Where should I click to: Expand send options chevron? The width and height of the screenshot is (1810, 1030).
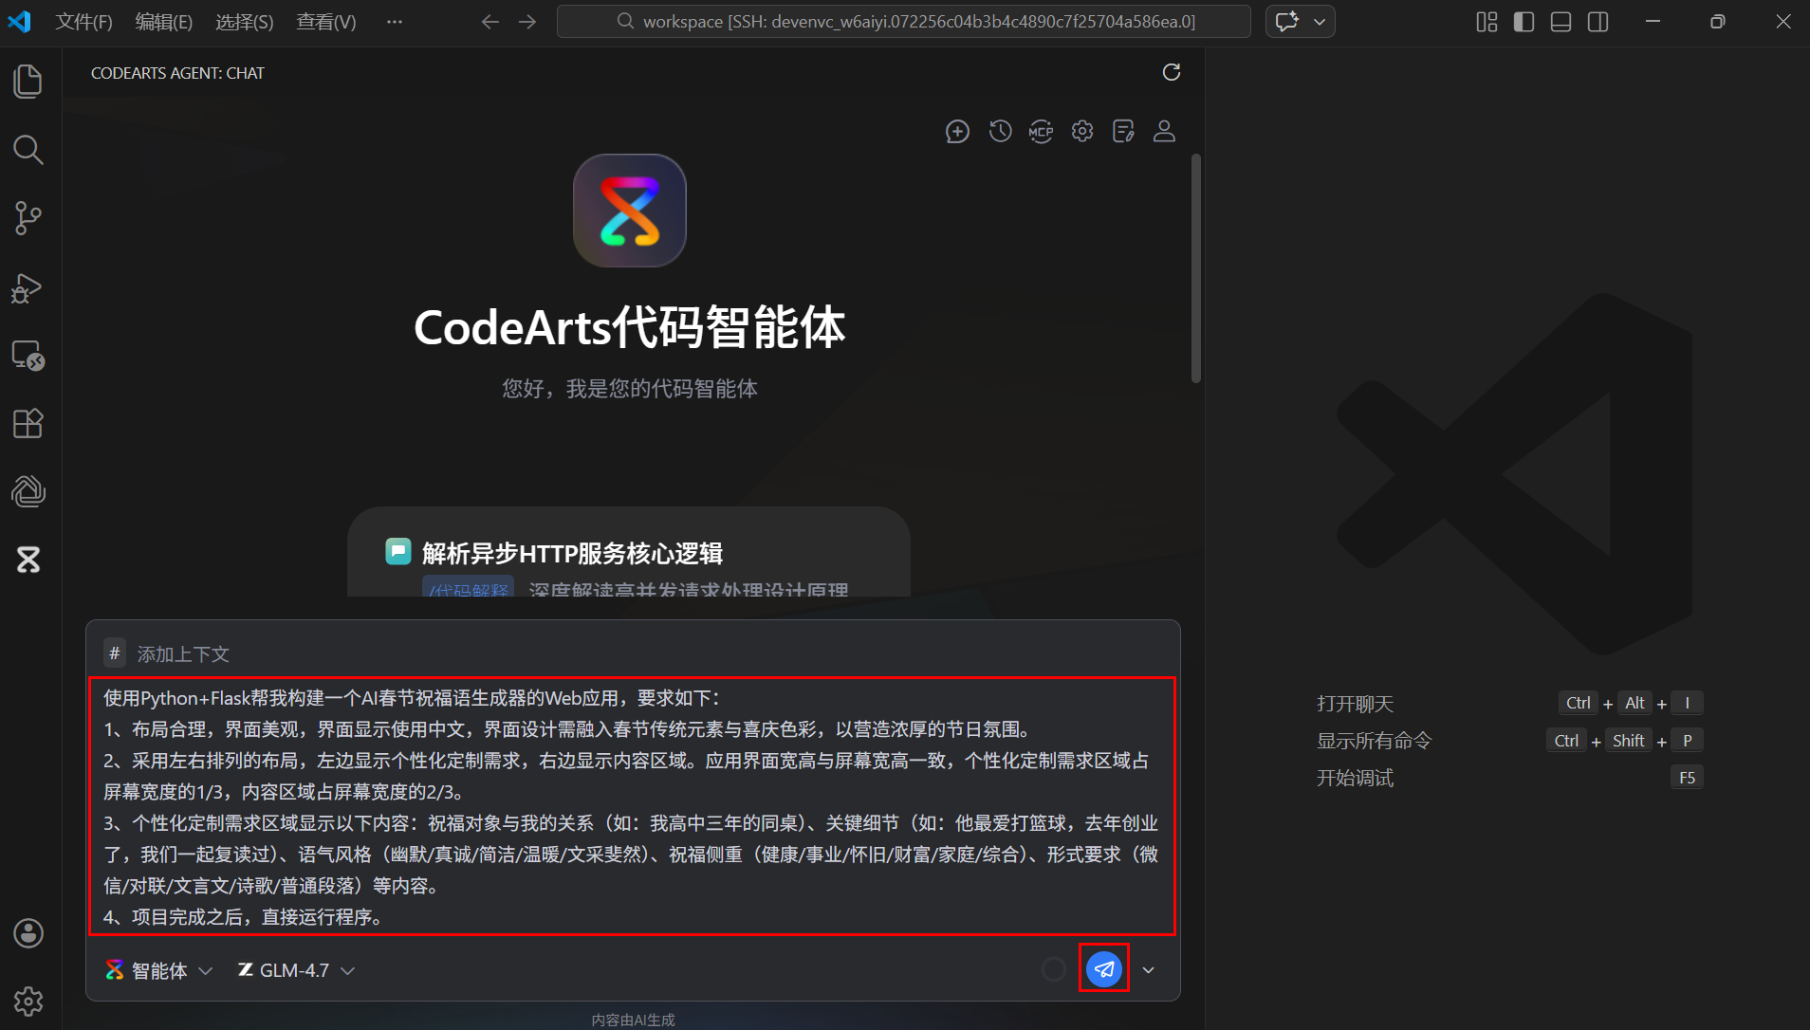tap(1149, 969)
